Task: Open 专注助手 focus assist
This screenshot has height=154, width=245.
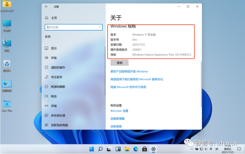Action: coord(53,77)
